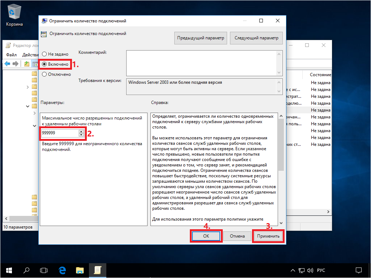Click the Up one level folder toolbar icon
This screenshot has width=371, height=278.
point(27,64)
